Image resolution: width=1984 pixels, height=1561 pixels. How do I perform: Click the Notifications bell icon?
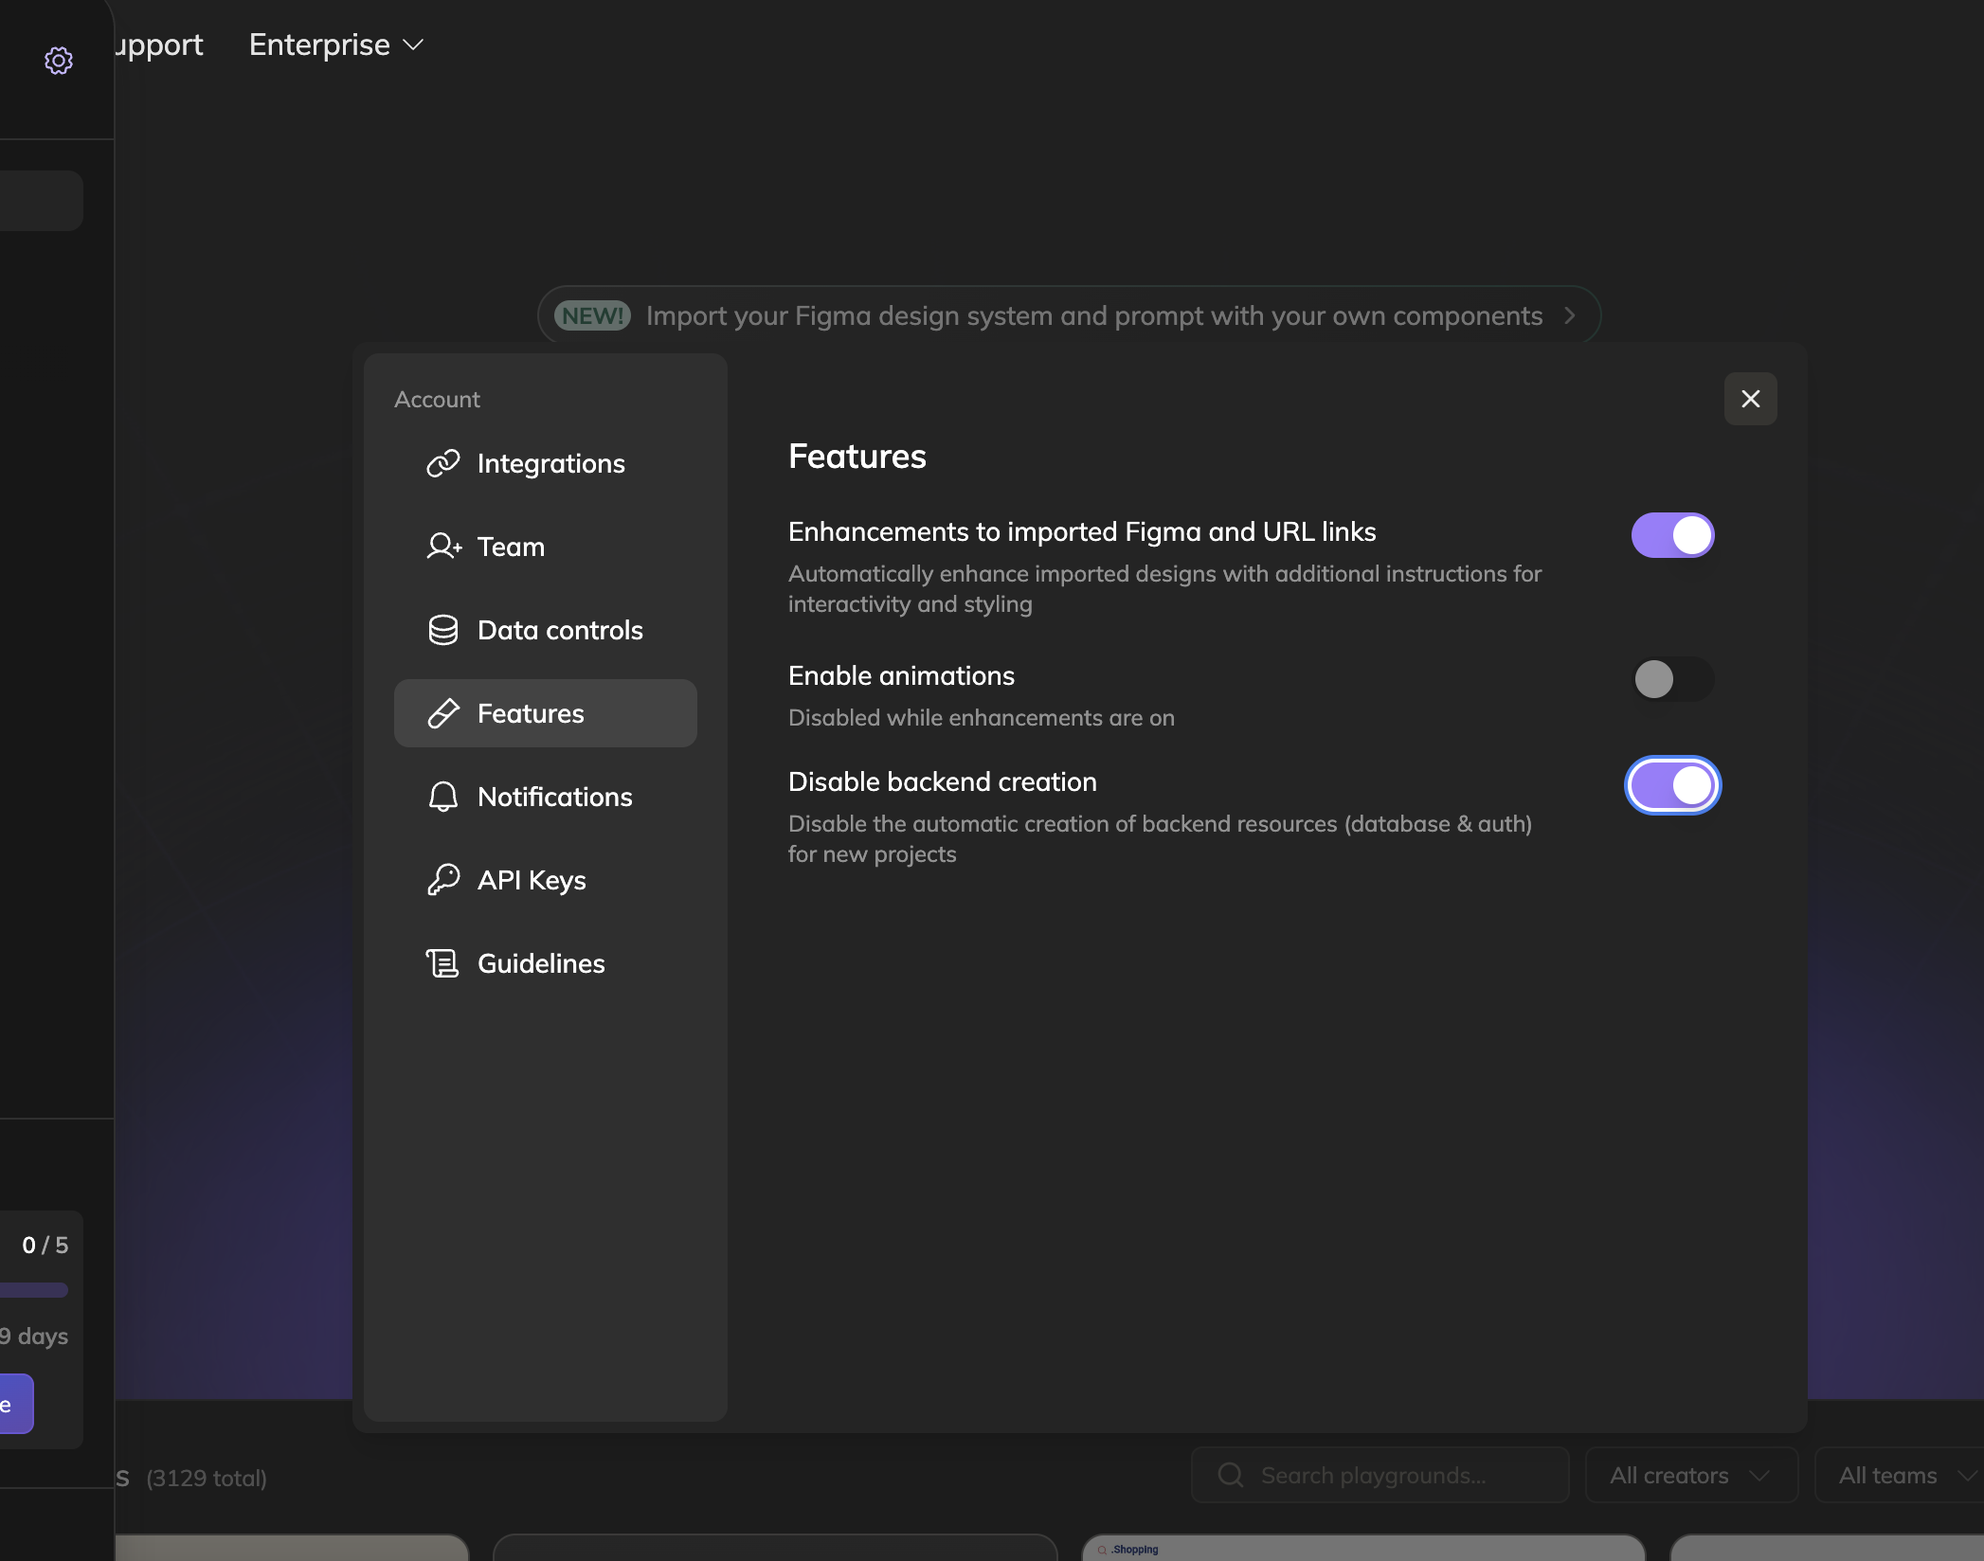coord(442,797)
